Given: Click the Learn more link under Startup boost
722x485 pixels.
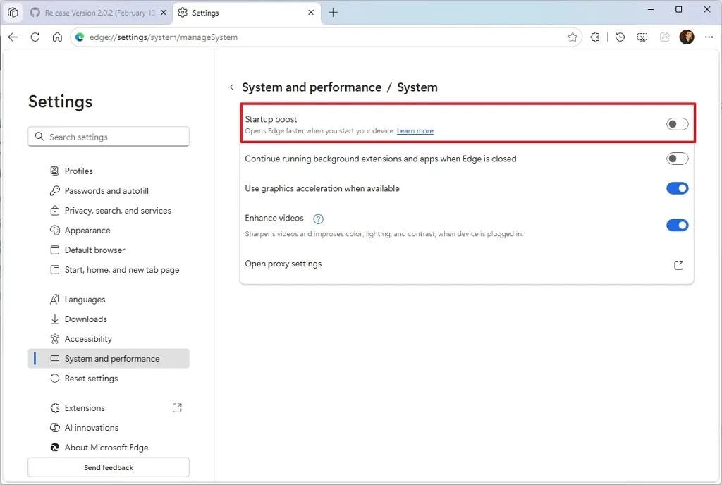Looking at the screenshot, I should (415, 130).
